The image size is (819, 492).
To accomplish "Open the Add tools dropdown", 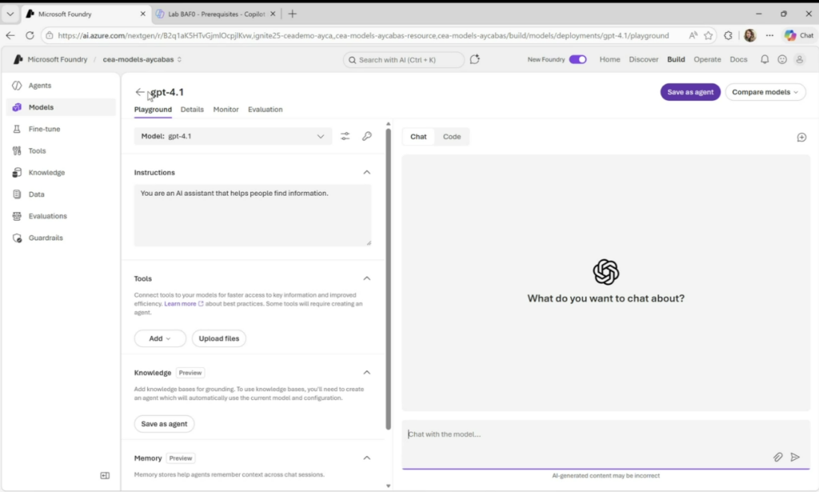I will click(160, 338).
